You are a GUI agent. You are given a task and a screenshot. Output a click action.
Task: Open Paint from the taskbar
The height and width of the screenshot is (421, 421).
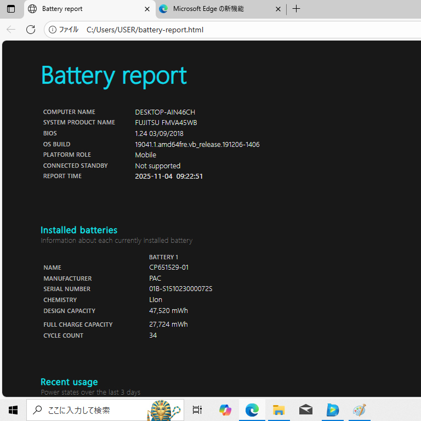[x=360, y=410]
